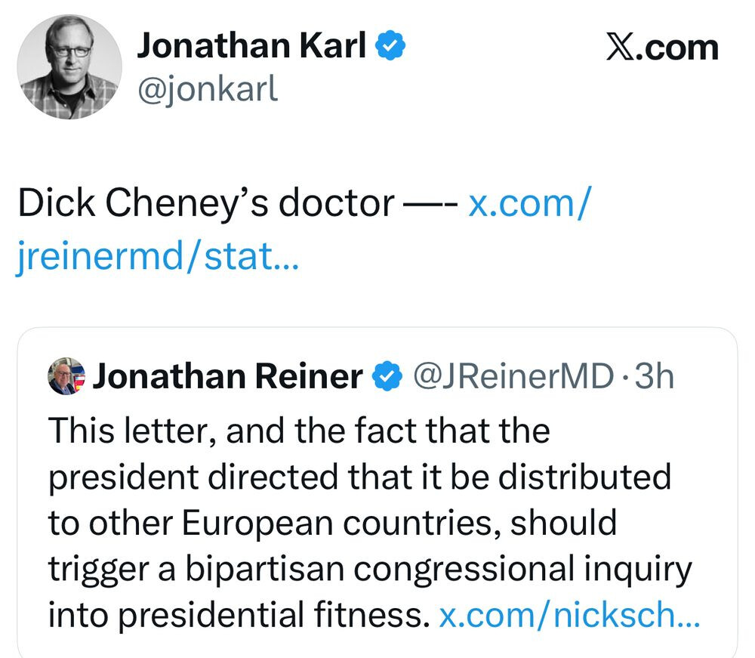Click Jonathan Karl's blue verified badge
The width and height of the screenshot is (755, 658).
[391, 47]
